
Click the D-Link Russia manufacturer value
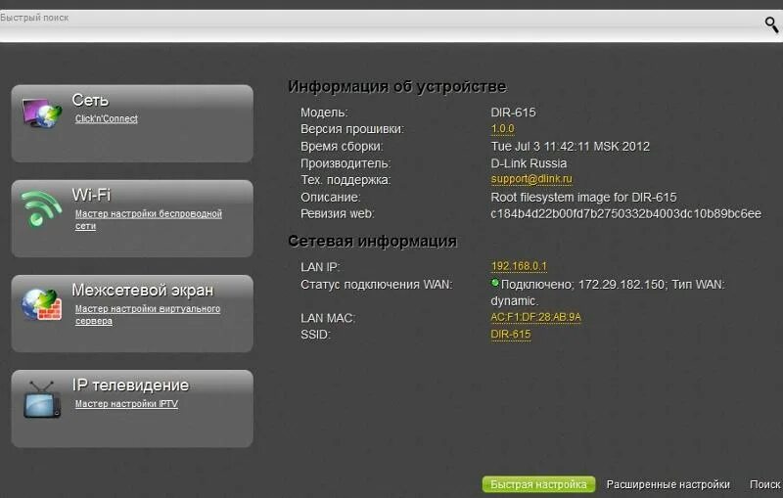tap(529, 163)
